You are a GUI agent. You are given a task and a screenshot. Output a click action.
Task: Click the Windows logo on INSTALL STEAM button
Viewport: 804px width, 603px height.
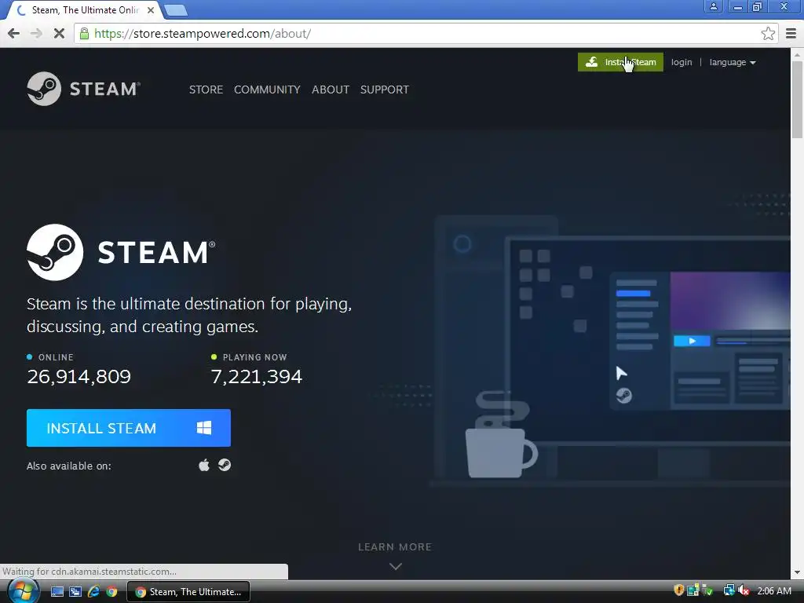[x=204, y=428]
